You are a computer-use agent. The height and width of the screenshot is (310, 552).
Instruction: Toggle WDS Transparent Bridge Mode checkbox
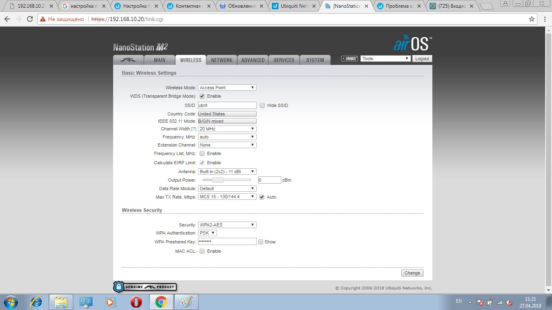[x=202, y=96]
